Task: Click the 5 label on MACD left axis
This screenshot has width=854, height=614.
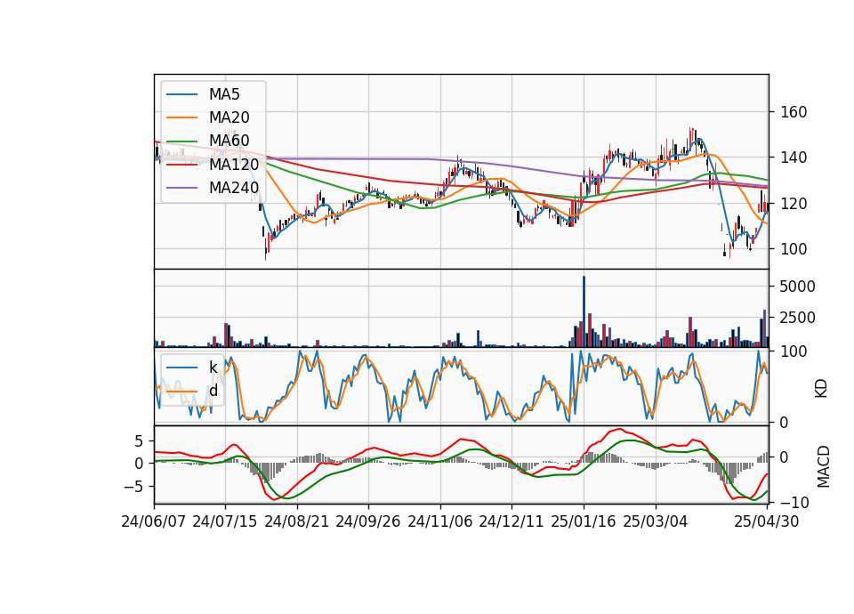Action: tap(139, 440)
